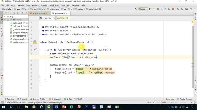197x110 pixels.
Task: Open Windows Start menu
Action: tap(4, 107)
